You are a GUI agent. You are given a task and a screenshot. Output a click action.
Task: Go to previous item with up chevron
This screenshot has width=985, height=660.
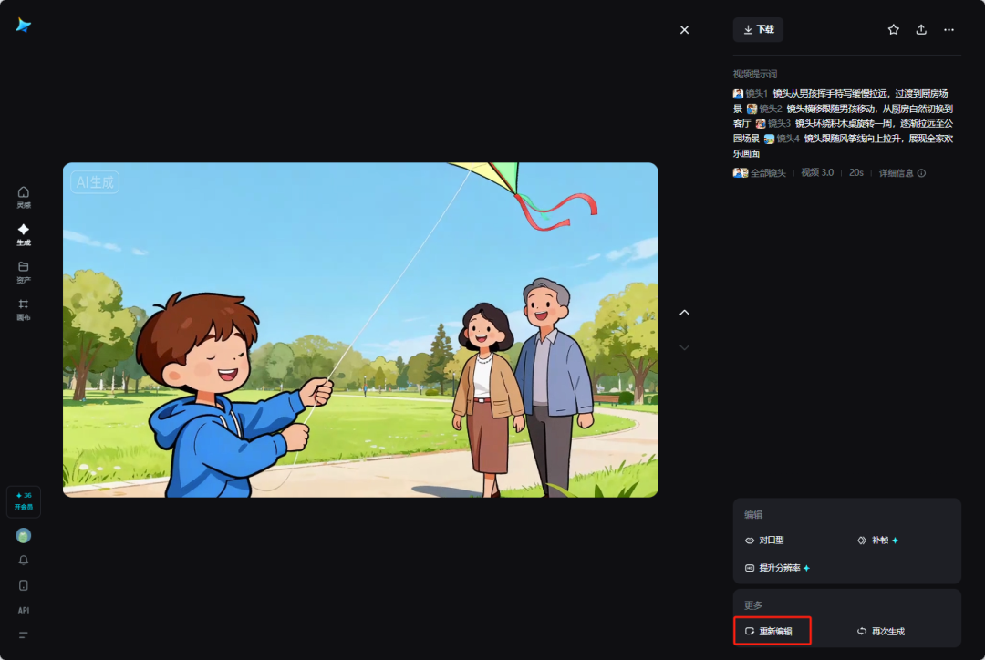685,313
